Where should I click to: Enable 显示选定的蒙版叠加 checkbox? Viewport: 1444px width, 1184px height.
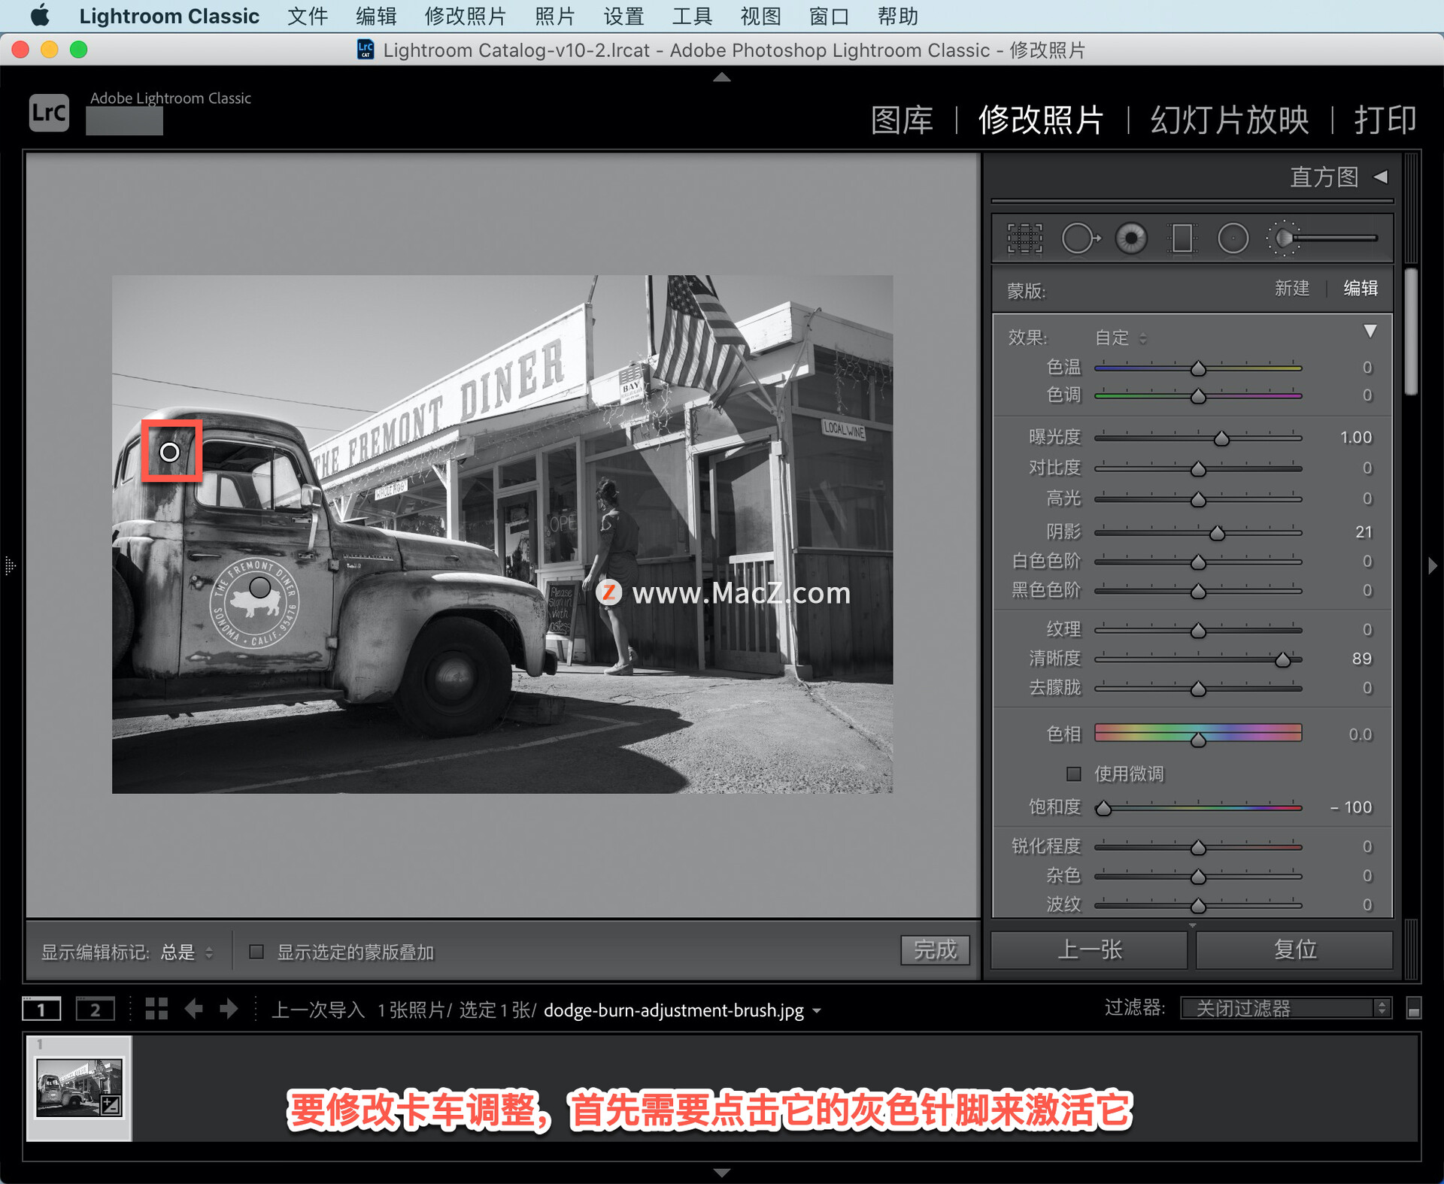point(256,952)
